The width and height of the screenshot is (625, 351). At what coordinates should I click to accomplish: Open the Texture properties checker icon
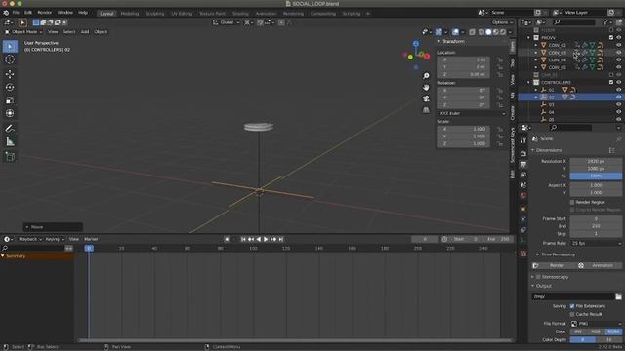click(523, 253)
